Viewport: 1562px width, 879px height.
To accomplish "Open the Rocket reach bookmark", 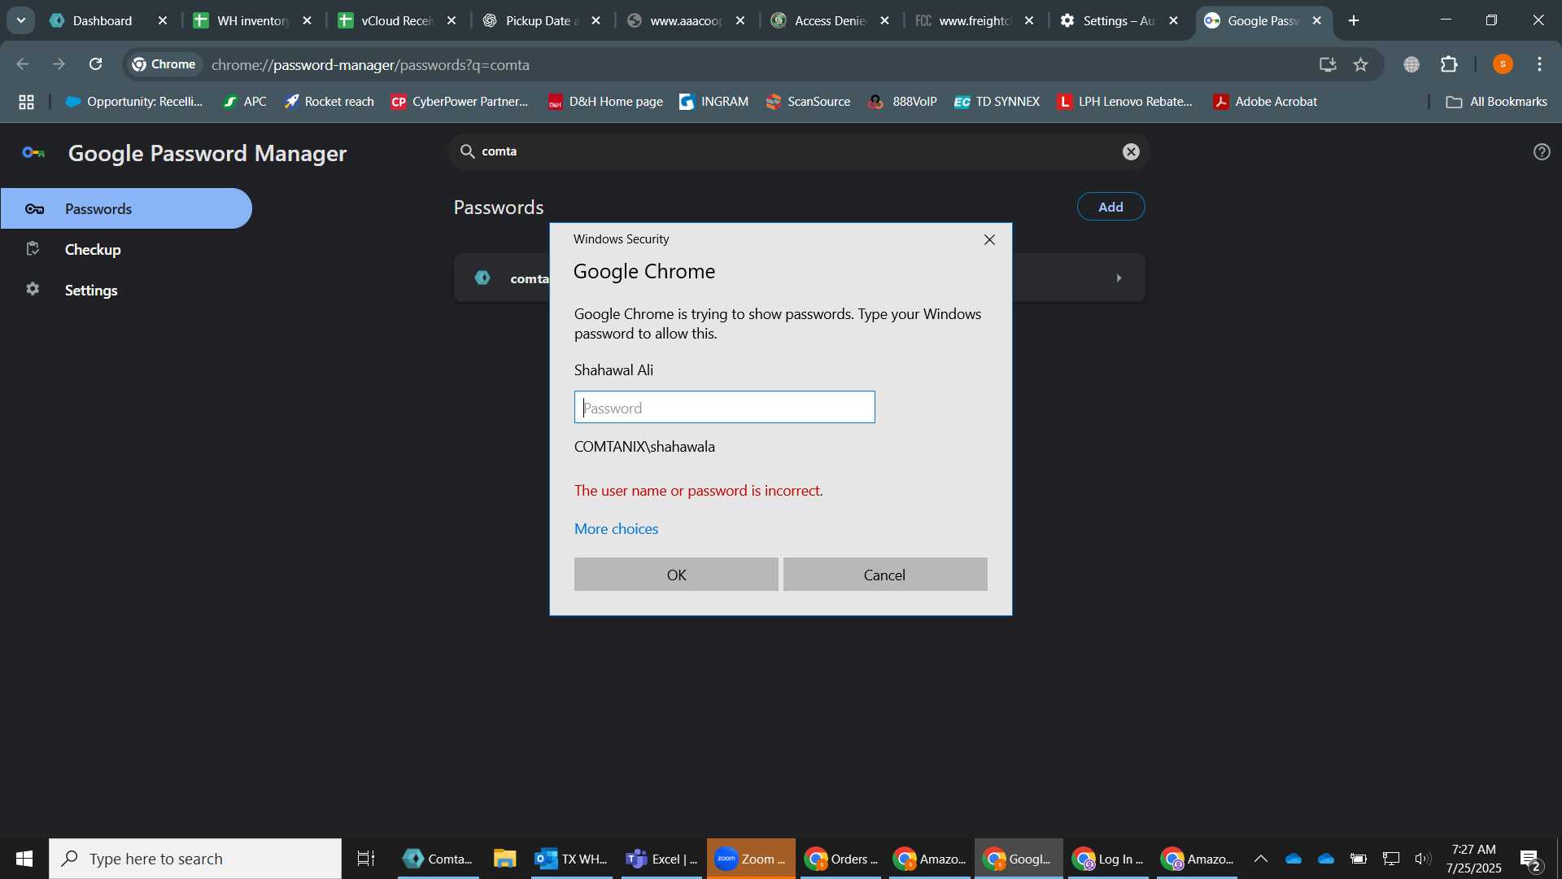I will (329, 102).
